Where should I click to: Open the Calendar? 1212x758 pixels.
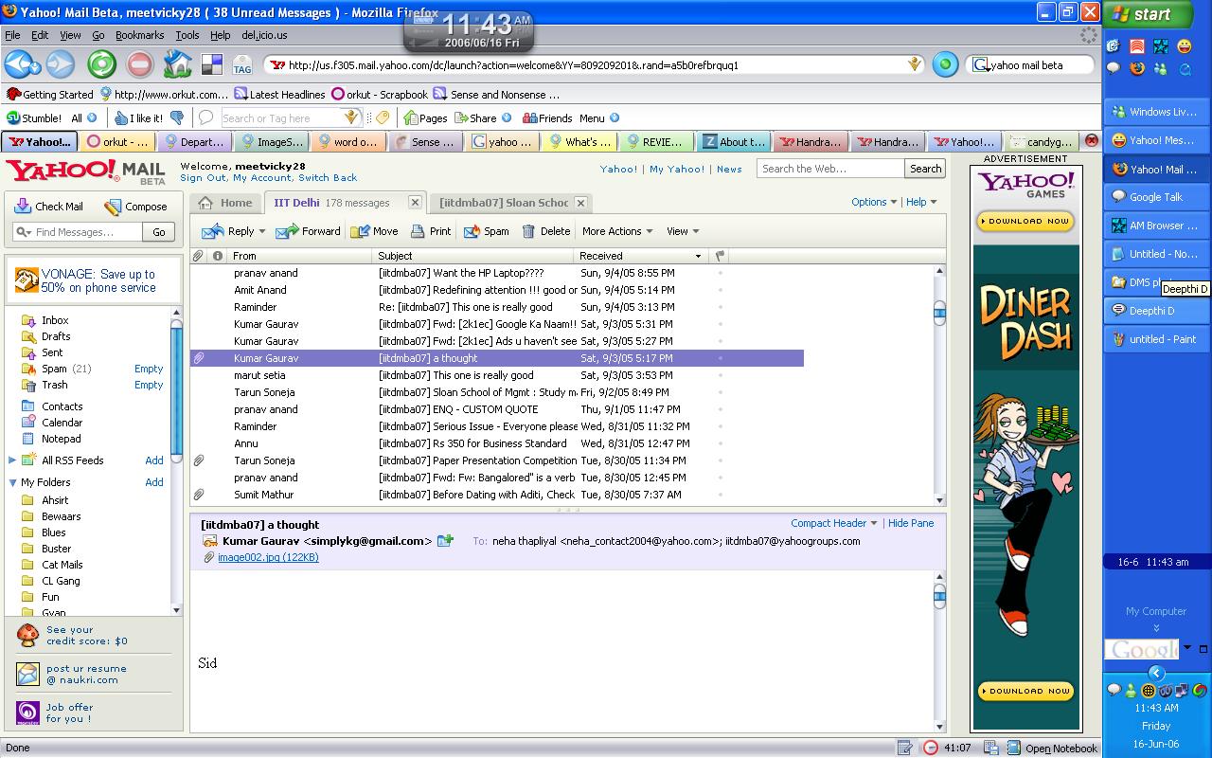62,423
